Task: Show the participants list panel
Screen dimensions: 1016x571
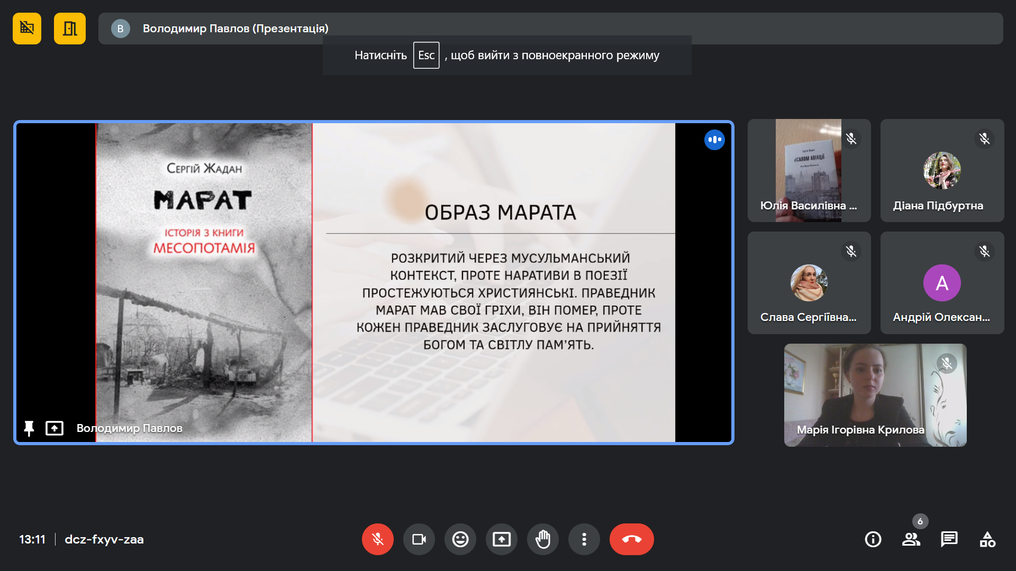Action: (911, 539)
